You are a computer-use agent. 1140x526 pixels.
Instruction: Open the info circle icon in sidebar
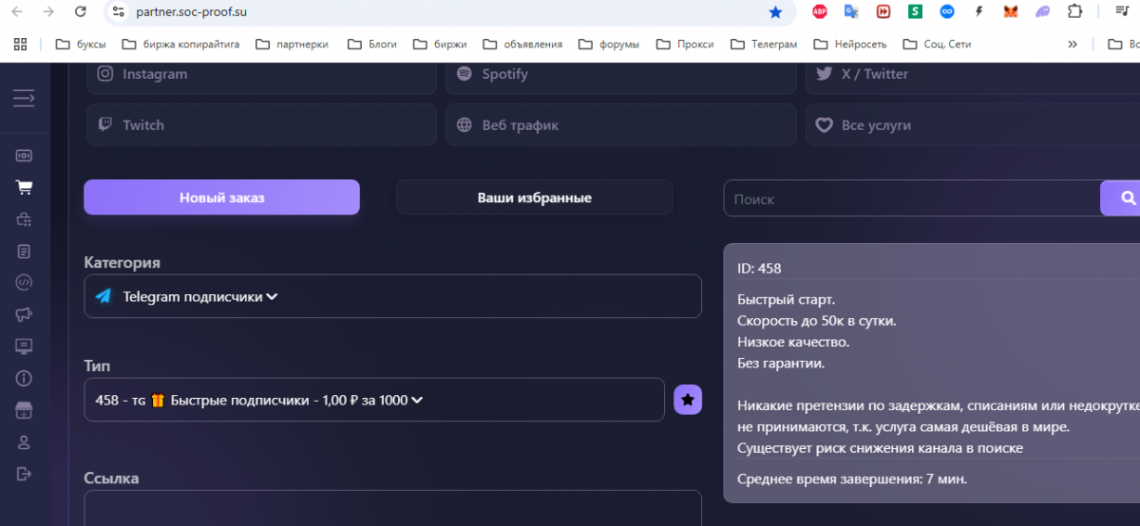click(24, 378)
